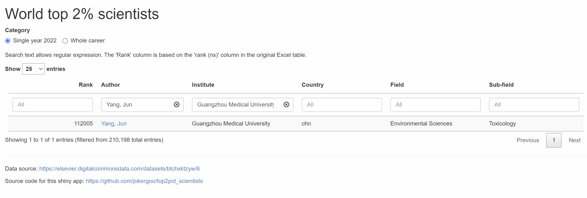Open the Yang, Jun author link
The image size is (587, 198).
[114, 123]
